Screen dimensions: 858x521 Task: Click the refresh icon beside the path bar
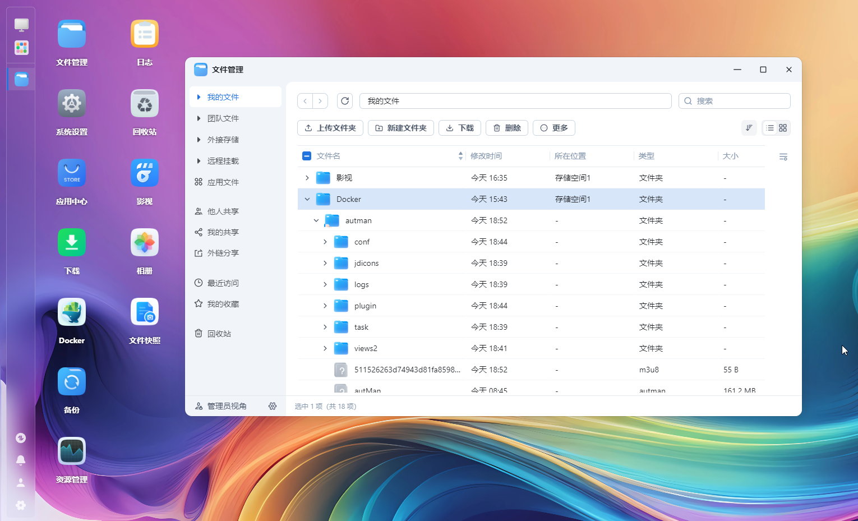(x=345, y=101)
